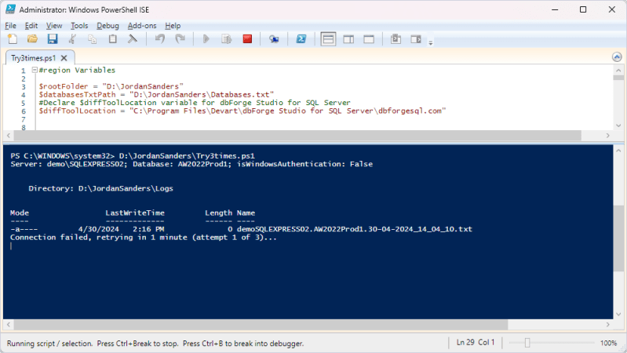
Task: Click $databasesTxtPath variable on line 4
Action: [x=77, y=95]
